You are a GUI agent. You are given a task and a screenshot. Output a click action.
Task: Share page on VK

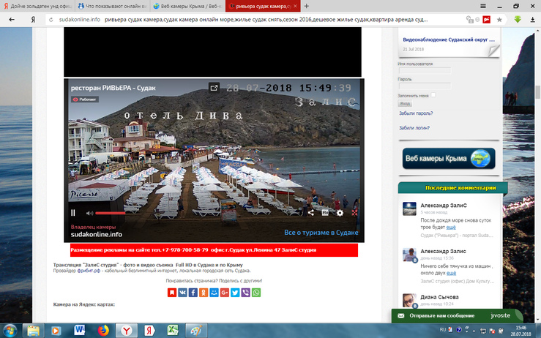pyautogui.click(x=182, y=293)
